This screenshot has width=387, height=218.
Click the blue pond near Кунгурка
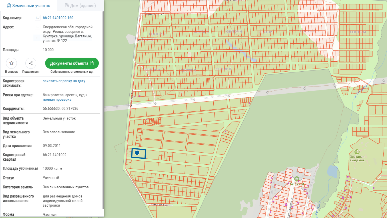tap(332, 171)
